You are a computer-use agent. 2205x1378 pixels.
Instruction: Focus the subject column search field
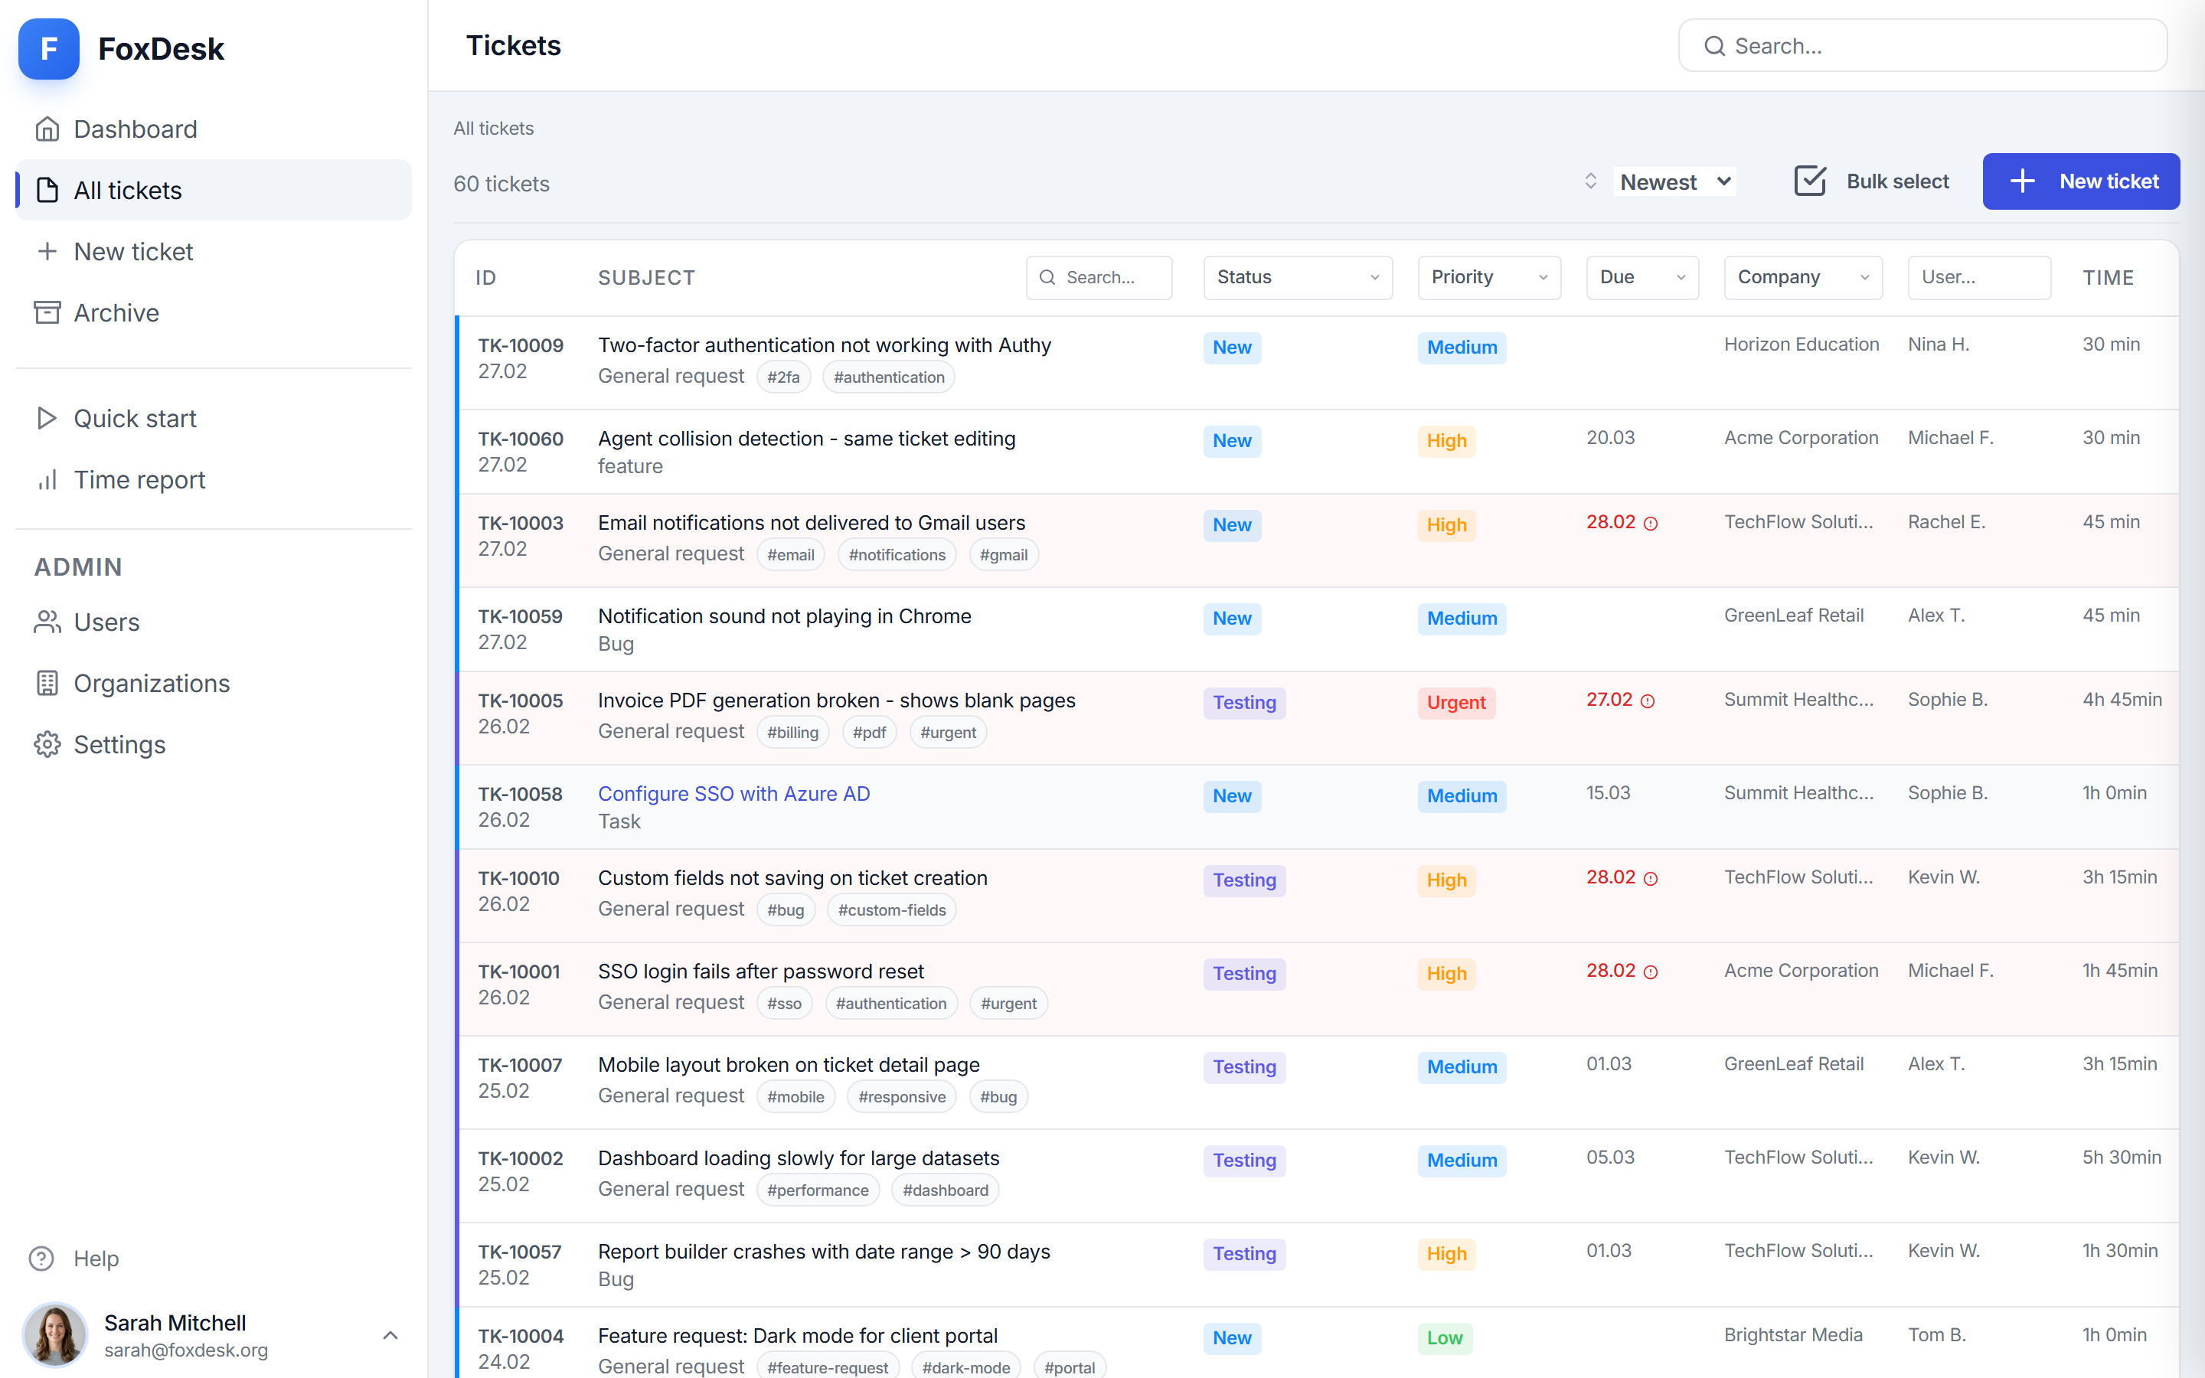(1099, 277)
